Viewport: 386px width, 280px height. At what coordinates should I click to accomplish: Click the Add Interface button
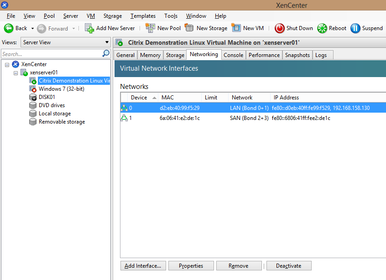(x=143, y=266)
